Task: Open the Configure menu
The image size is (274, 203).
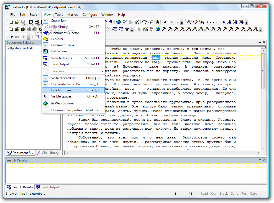Action: coord(90,15)
